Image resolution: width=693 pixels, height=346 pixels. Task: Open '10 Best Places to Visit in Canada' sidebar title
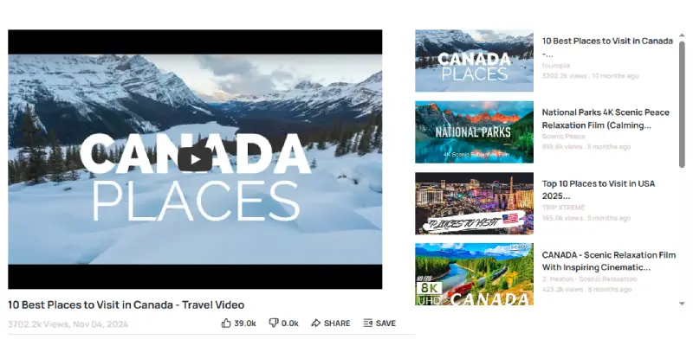point(607,48)
